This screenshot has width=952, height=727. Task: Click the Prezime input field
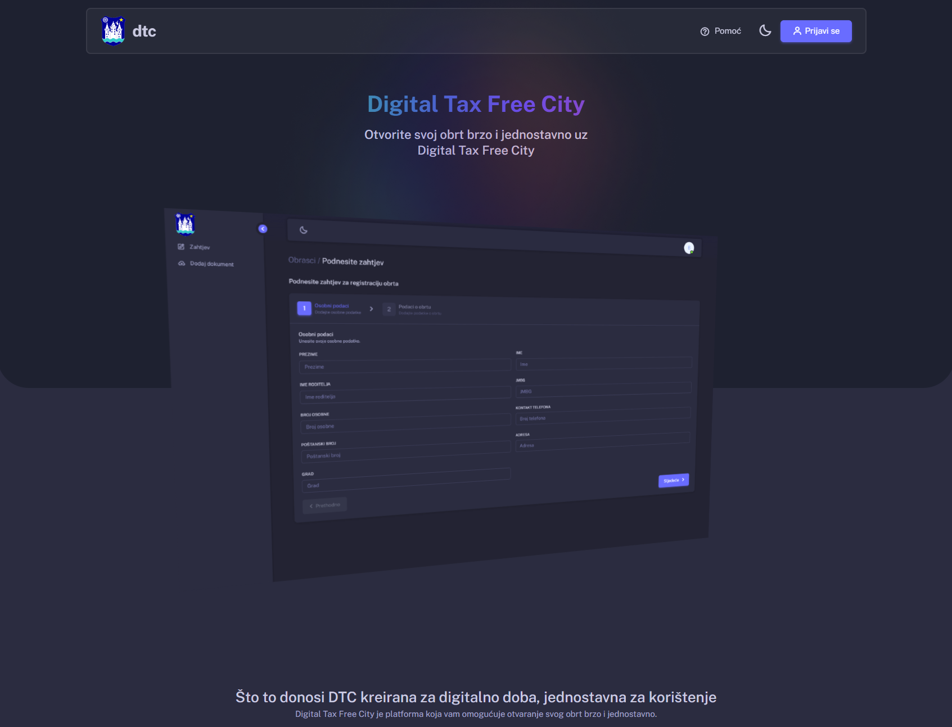click(x=404, y=367)
